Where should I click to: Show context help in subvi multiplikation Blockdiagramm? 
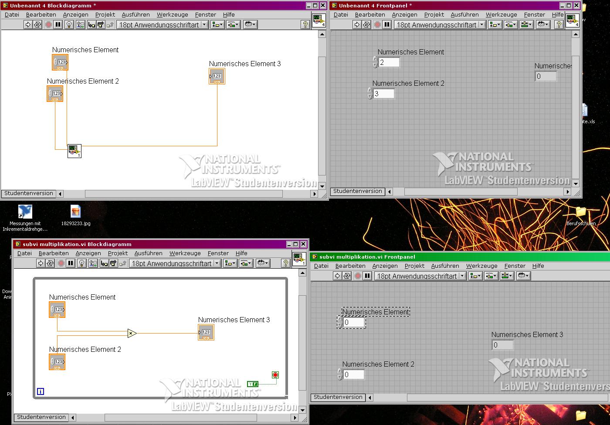[x=285, y=263]
